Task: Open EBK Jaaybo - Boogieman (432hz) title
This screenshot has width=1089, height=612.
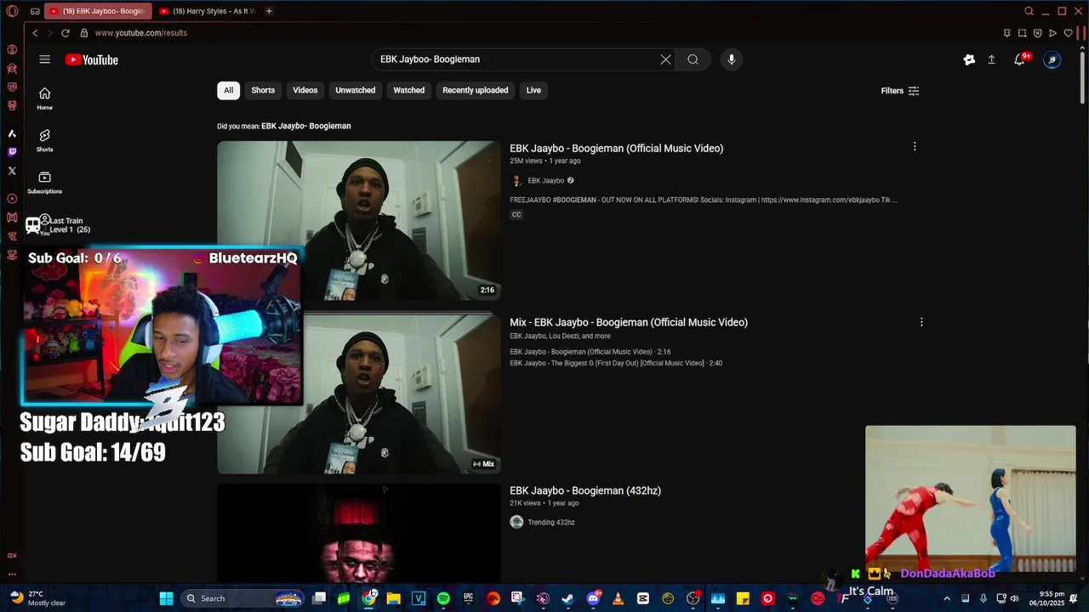Action: [585, 490]
